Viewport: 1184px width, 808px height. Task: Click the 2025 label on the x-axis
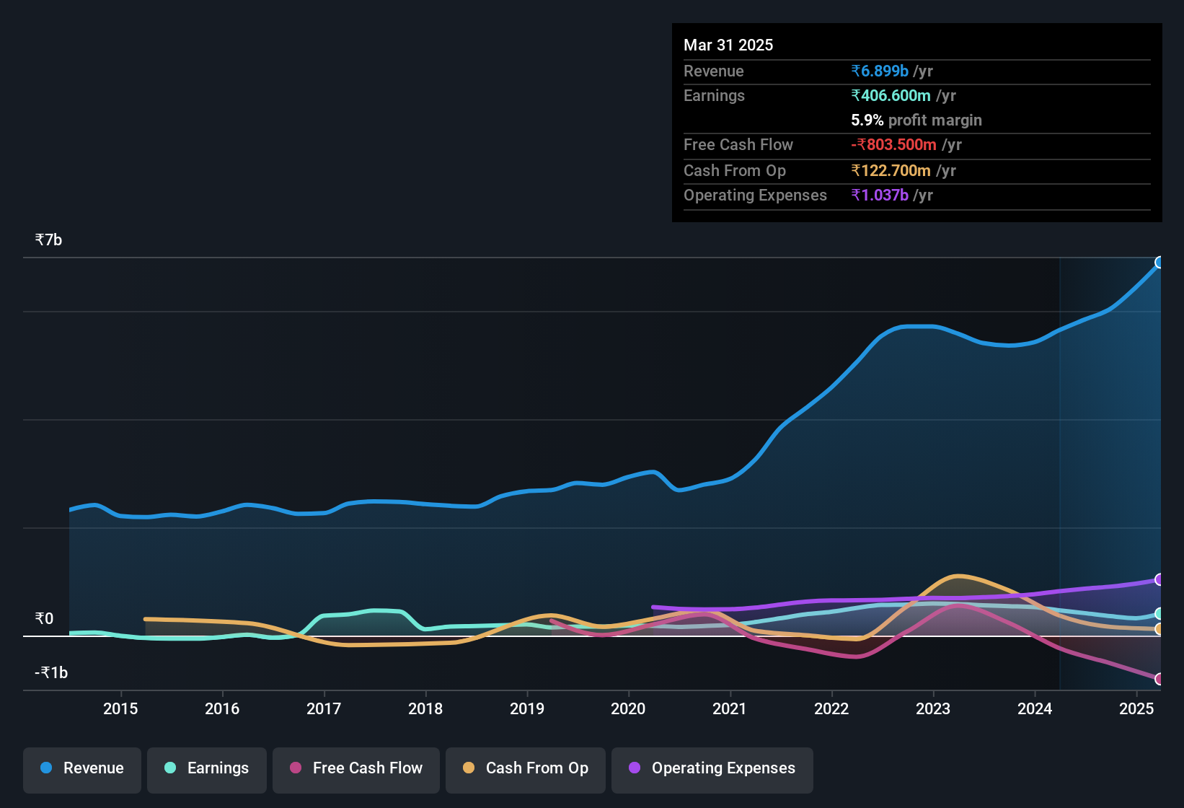[x=1137, y=708]
